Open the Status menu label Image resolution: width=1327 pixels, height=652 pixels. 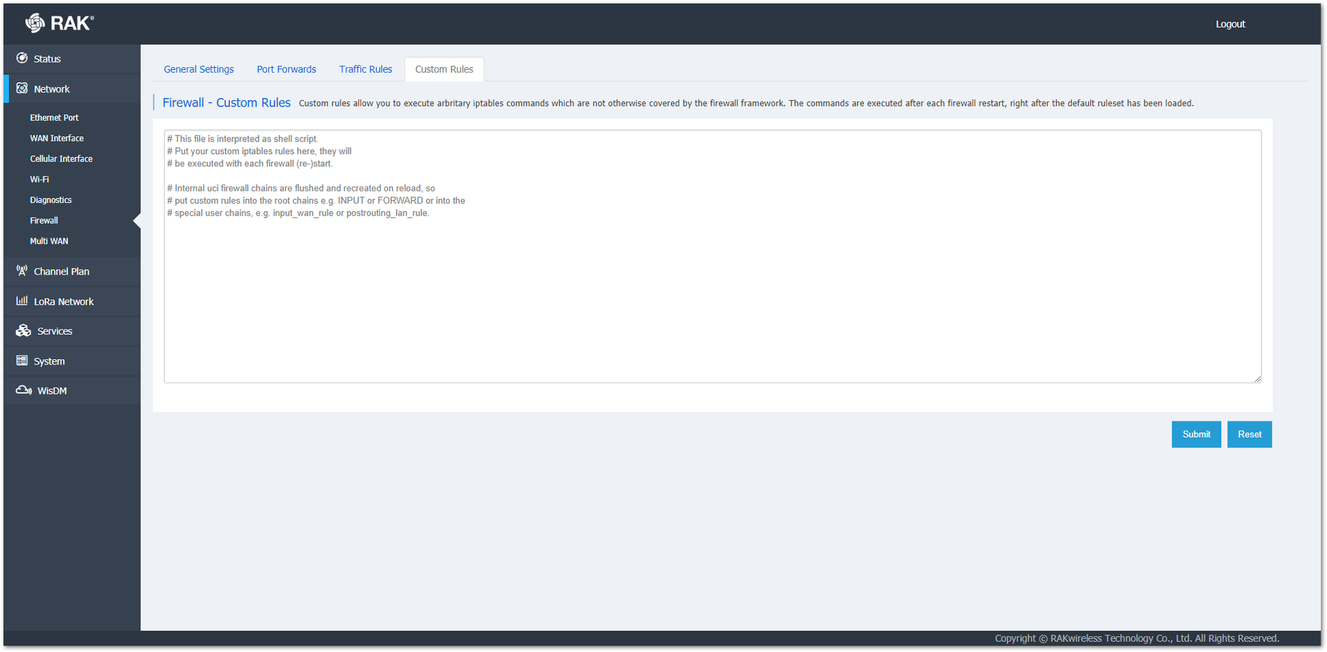[x=47, y=59]
